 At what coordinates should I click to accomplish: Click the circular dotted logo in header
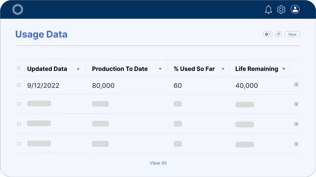18,9
